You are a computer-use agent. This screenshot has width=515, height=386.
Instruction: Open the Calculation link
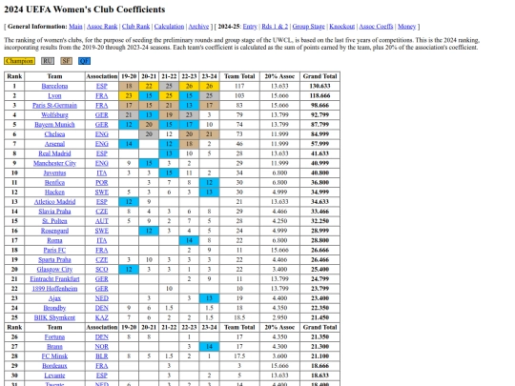[x=169, y=27]
